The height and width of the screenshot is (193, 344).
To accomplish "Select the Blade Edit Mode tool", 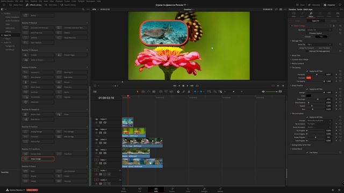I will [154, 92].
